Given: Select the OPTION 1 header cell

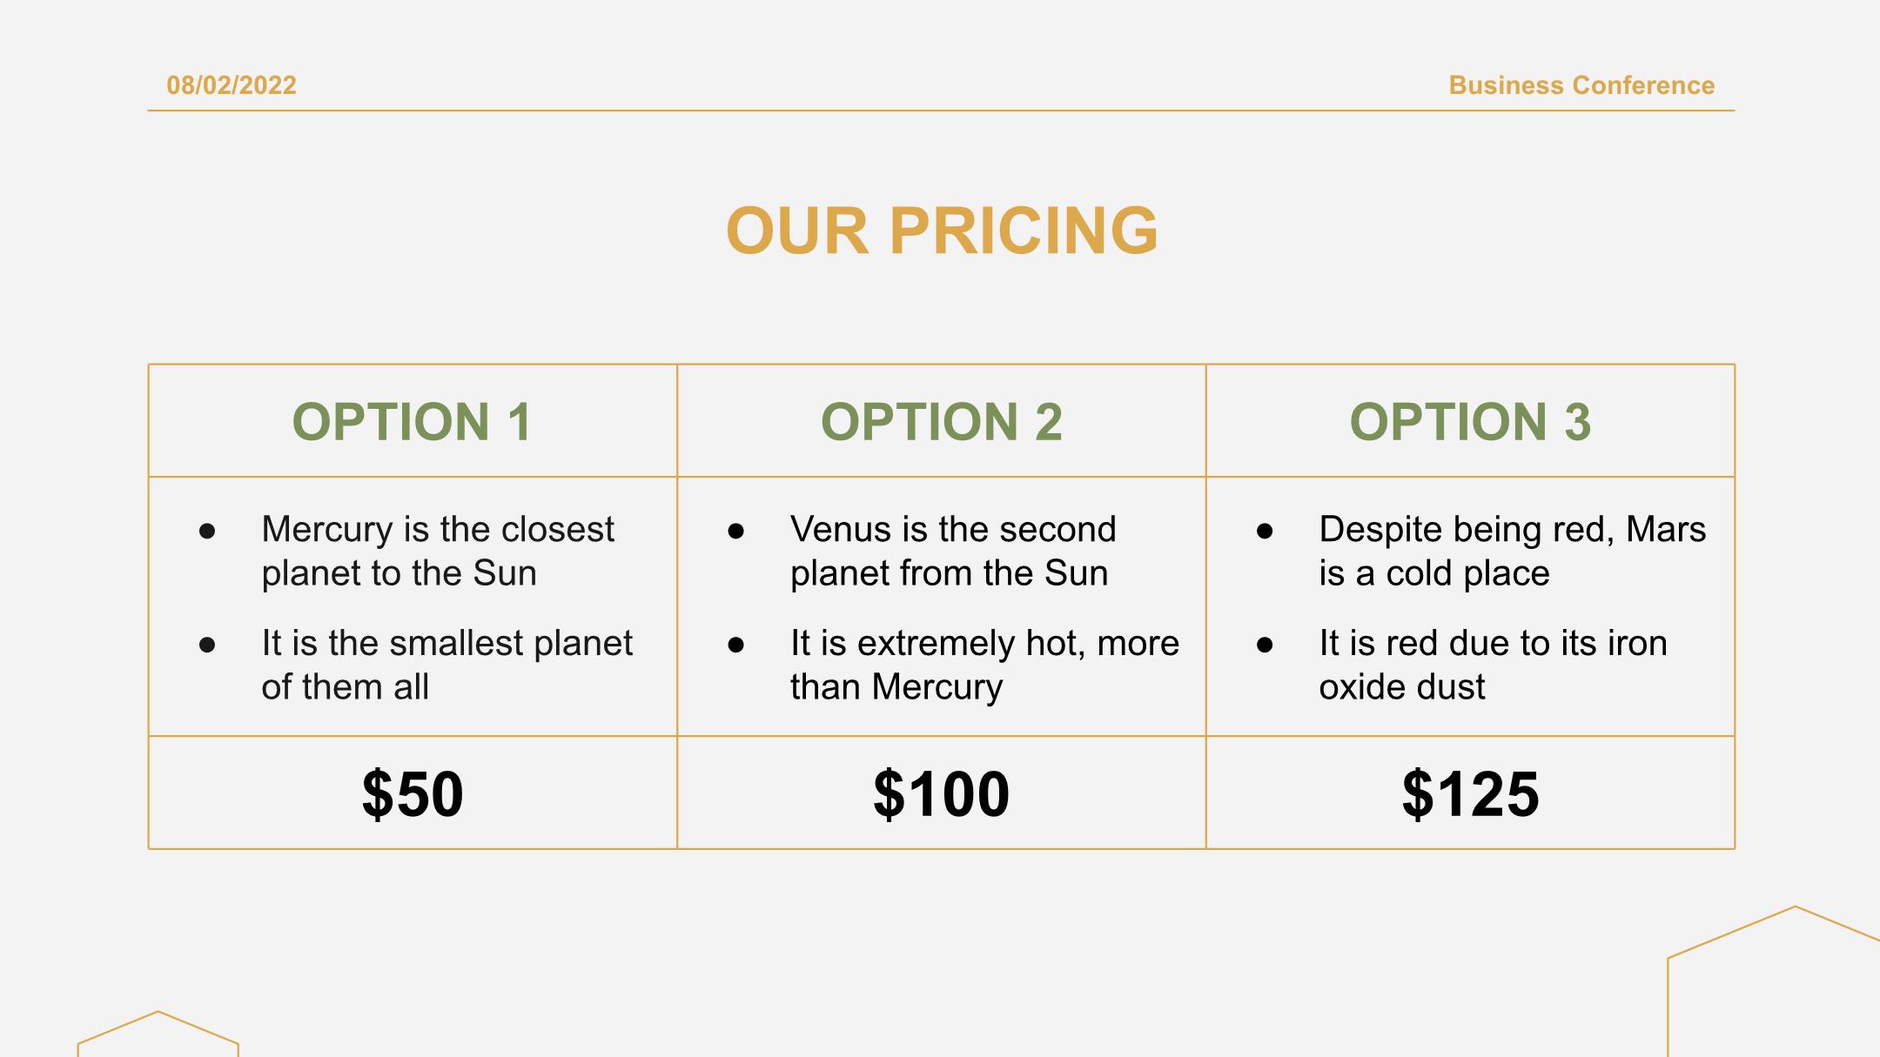Looking at the screenshot, I should [x=413, y=421].
